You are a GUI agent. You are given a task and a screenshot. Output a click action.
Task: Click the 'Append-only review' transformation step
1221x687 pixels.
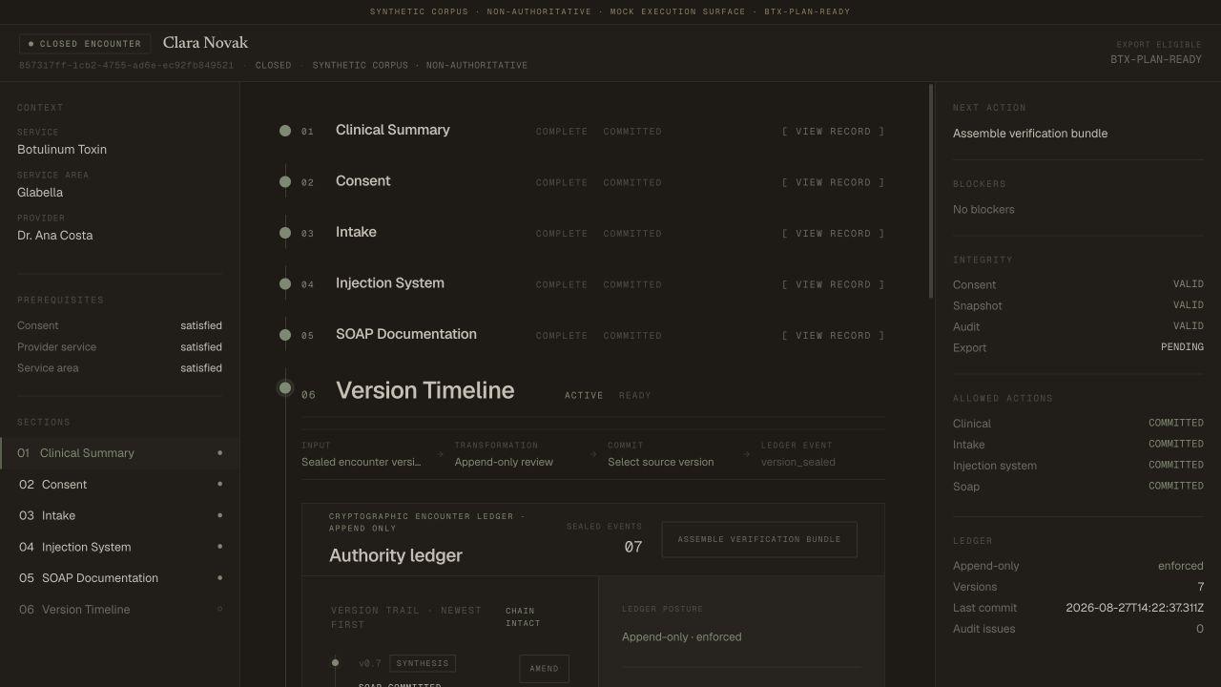click(504, 462)
